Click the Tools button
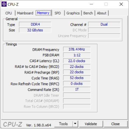The image size is (129, 129). click(63, 124)
